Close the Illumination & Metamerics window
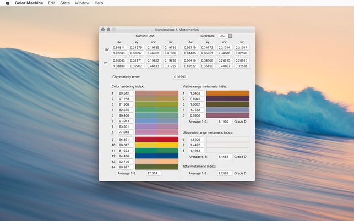Image resolution: width=354 pixels, height=221 pixels. [x=103, y=30]
